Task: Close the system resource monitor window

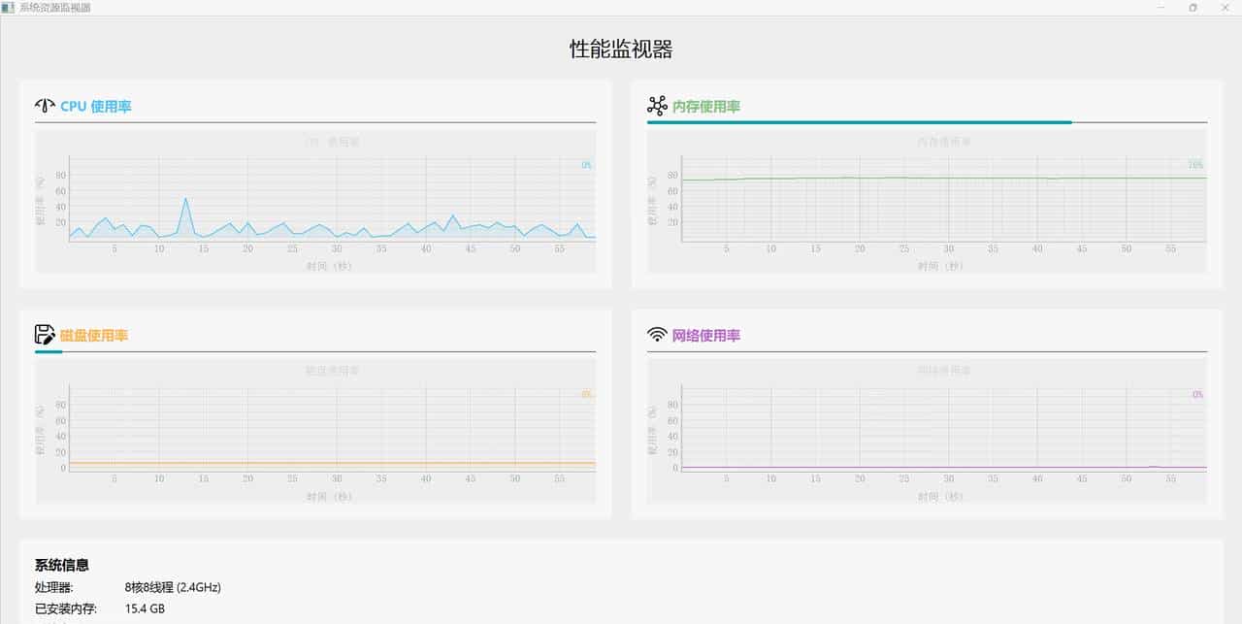Action: [1226, 7]
